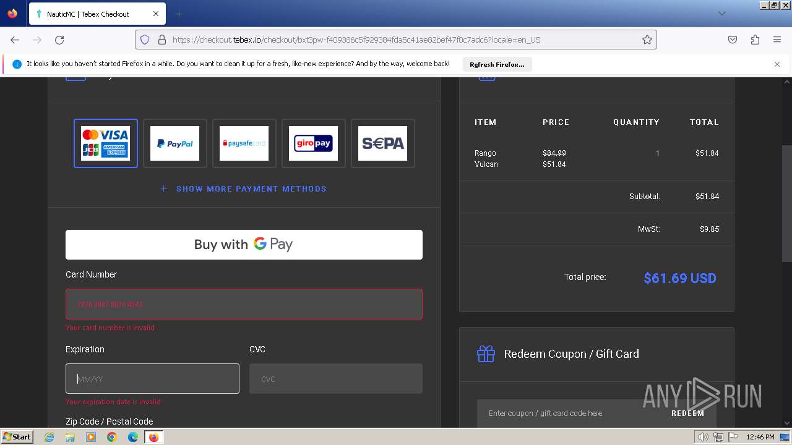The image size is (792, 445).
Task: Click the $61.69 USD total price
Action: 680,278
